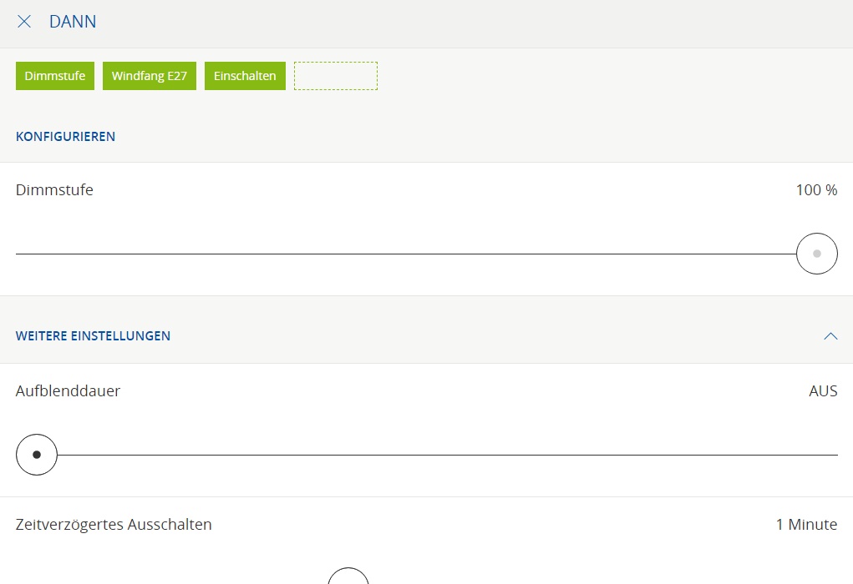Click the KONFIGURIEREN section heading
The width and height of the screenshot is (853, 584).
point(65,137)
